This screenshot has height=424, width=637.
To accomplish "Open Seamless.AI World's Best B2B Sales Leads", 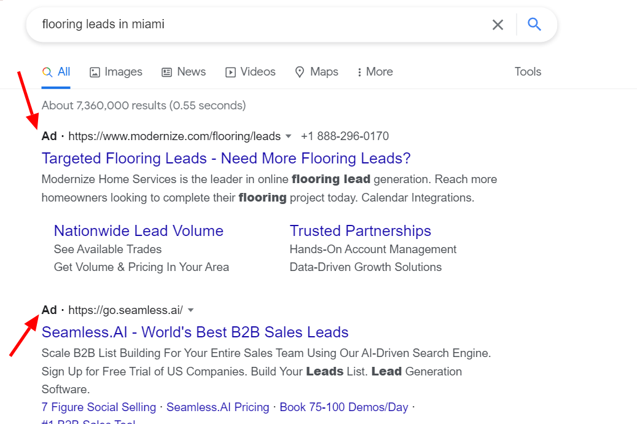I will tap(195, 332).
